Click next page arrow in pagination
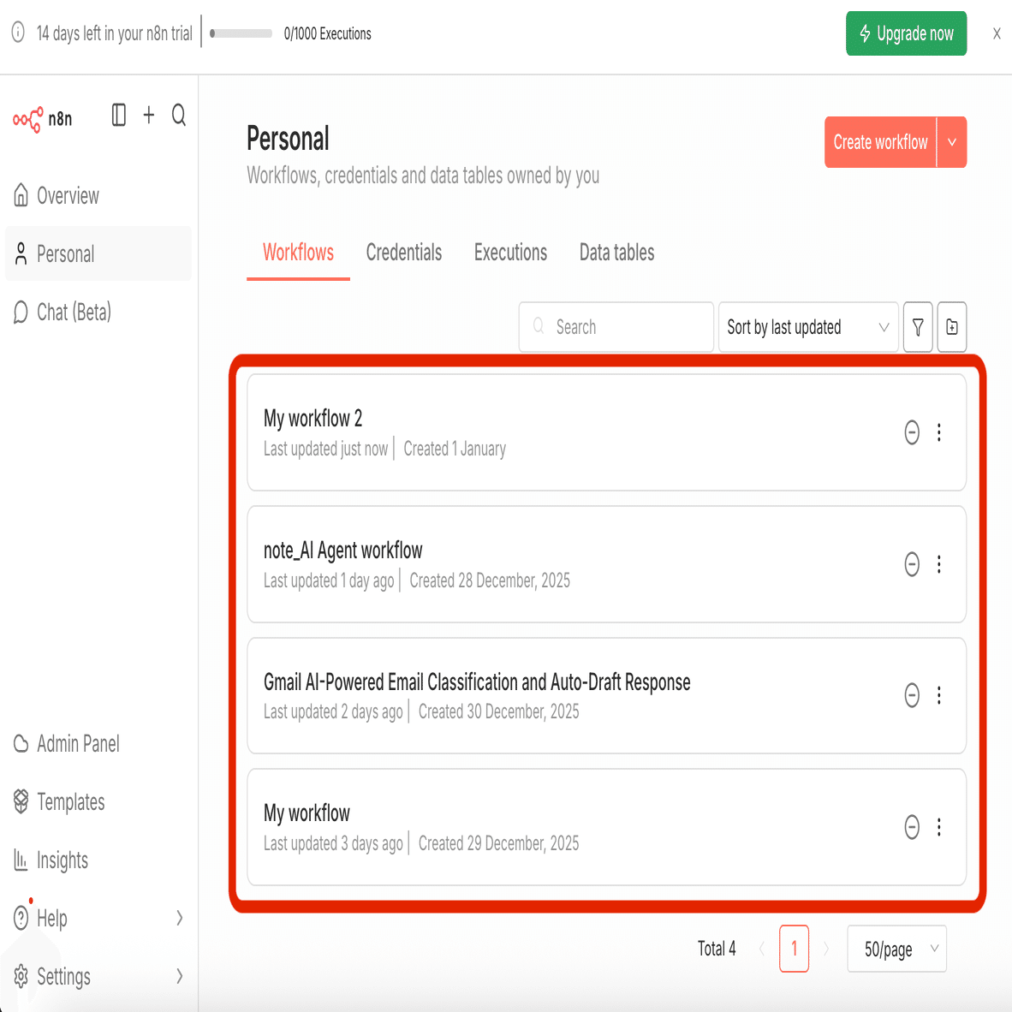The image size is (1012, 1012). pos(826,949)
